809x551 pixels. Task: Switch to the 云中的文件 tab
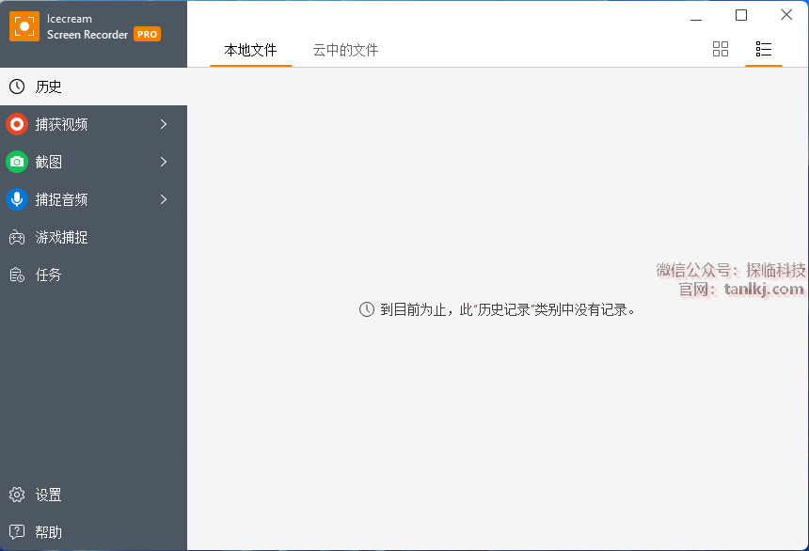[x=345, y=50]
